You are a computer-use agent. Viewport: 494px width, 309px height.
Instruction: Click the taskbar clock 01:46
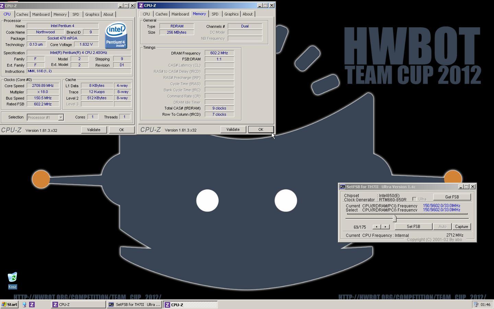pyautogui.click(x=485, y=305)
